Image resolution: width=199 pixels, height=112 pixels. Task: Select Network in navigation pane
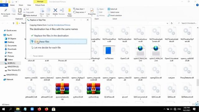[8, 80]
